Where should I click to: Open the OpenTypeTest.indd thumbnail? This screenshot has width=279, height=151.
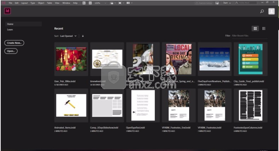(x=143, y=105)
